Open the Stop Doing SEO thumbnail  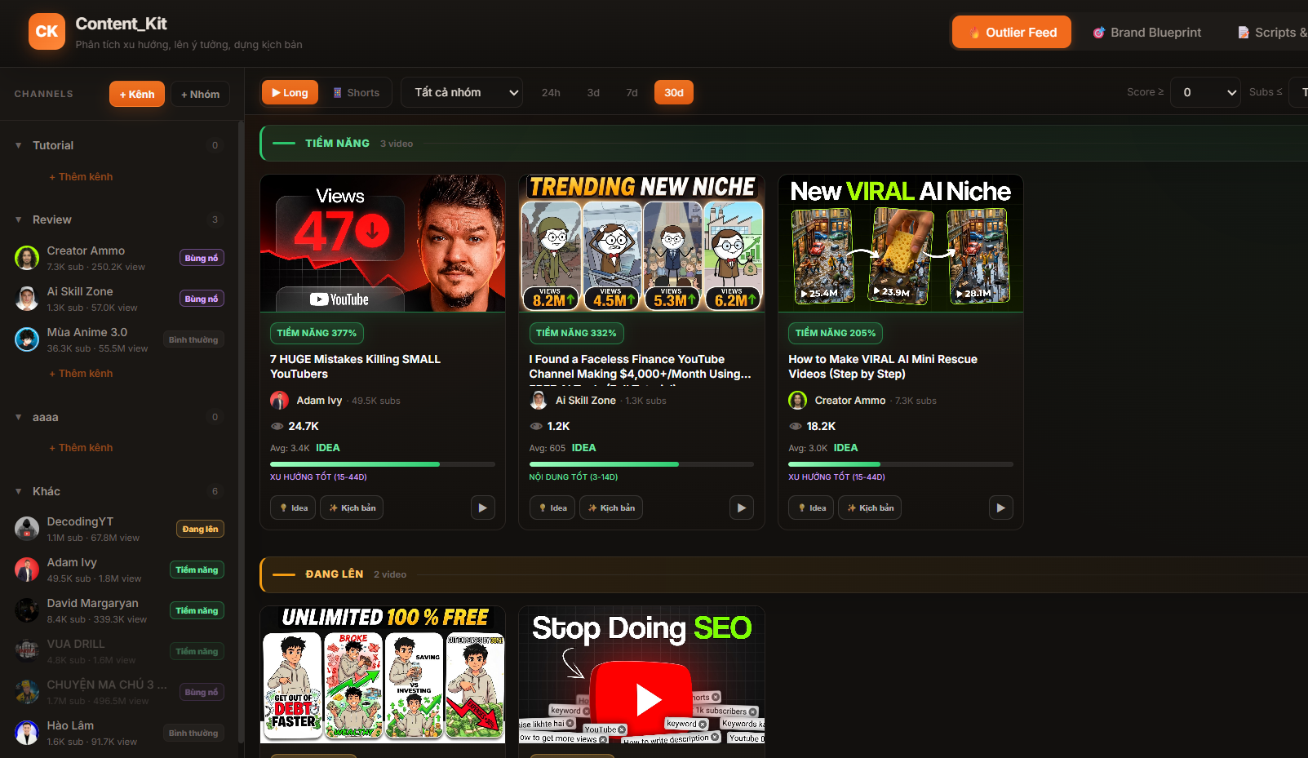click(641, 675)
